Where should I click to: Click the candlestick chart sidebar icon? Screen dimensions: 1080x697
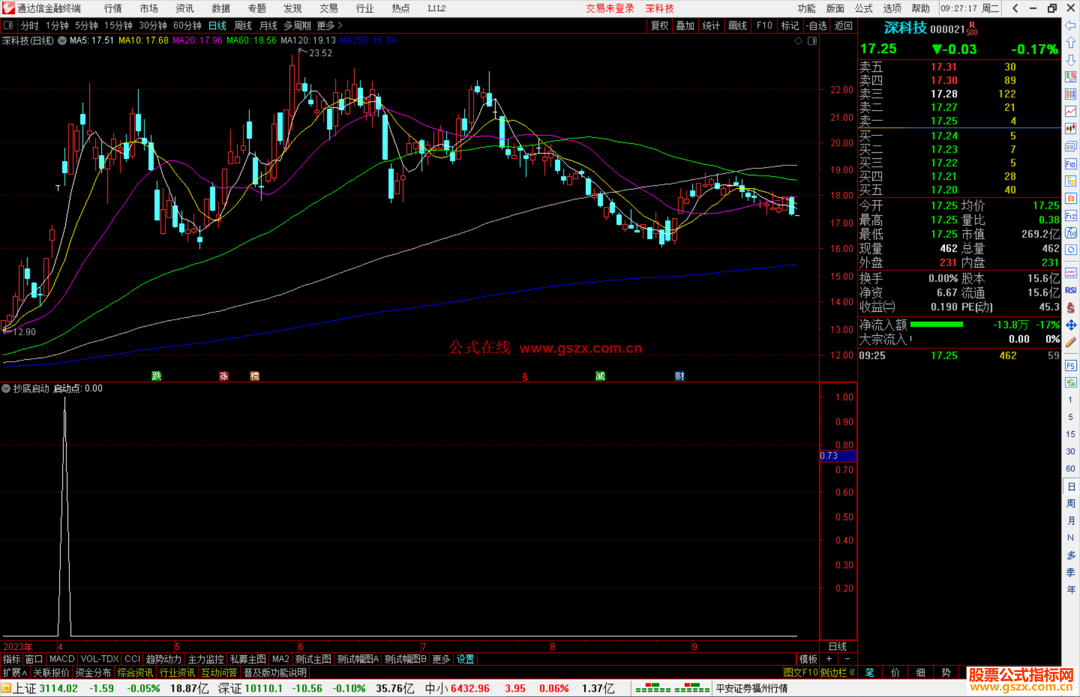[x=1070, y=128]
